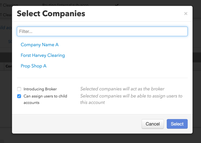The image size is (201, 143).
Task: Select Prop Shop A company entry
Action: [x=34, y=66]
